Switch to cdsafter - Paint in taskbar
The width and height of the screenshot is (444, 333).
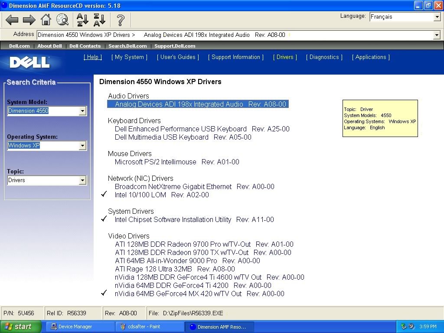tap(150, 326)
